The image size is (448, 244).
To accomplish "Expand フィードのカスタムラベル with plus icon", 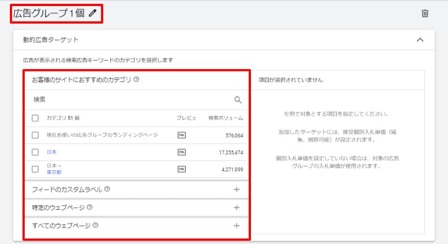I will [x=237, y=189].
